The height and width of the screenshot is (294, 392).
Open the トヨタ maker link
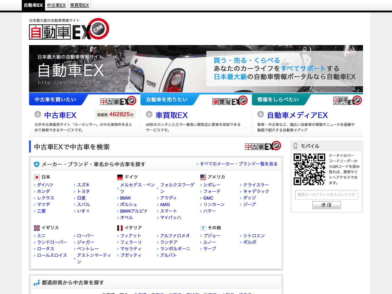click(x=83, y=191)
